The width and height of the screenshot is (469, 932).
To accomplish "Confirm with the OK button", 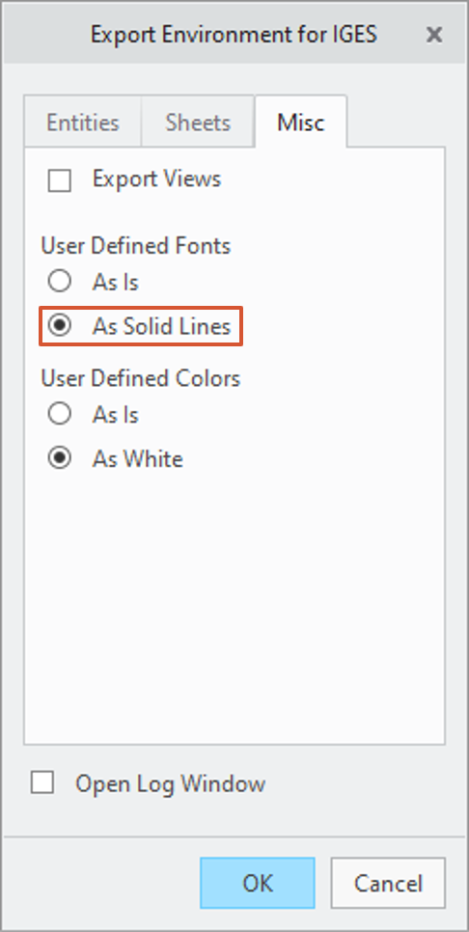I will pyautogui.click(x=258, y=883).
